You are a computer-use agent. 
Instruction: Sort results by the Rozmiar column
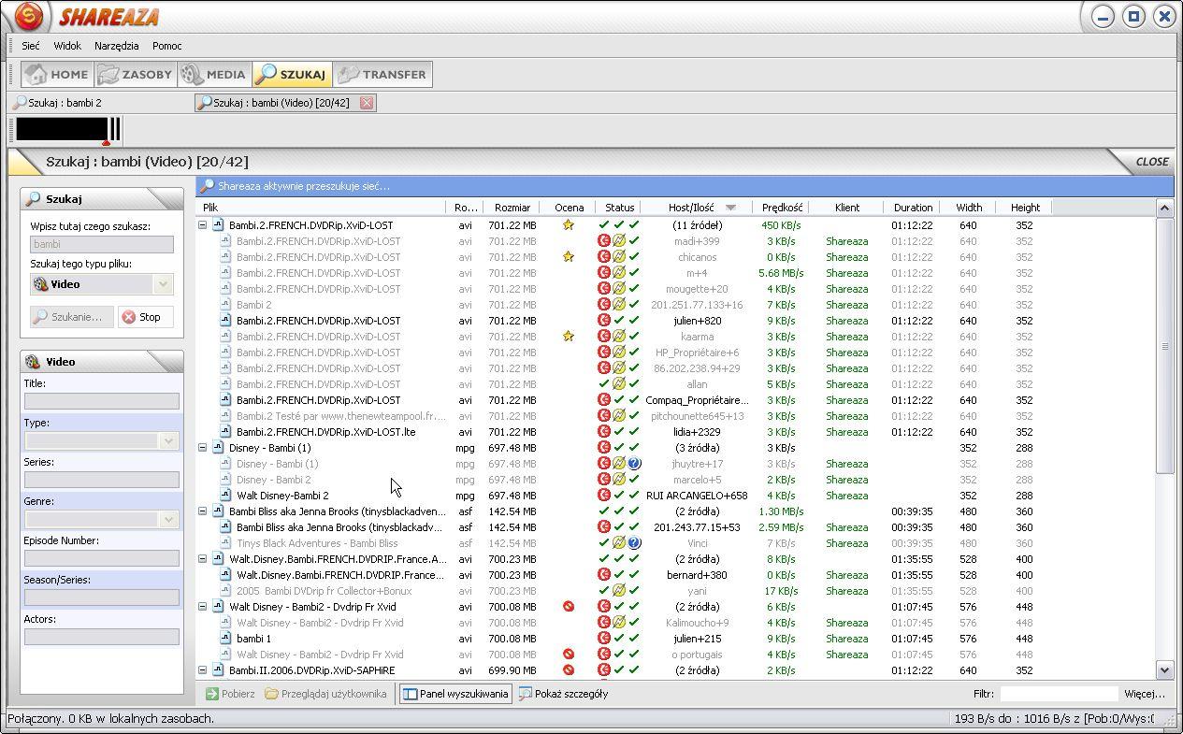coord(512,208)
